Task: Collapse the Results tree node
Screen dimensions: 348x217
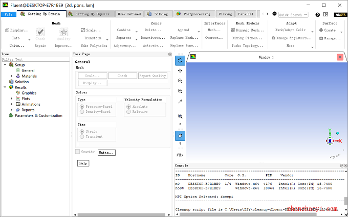Action: (5, 87)
